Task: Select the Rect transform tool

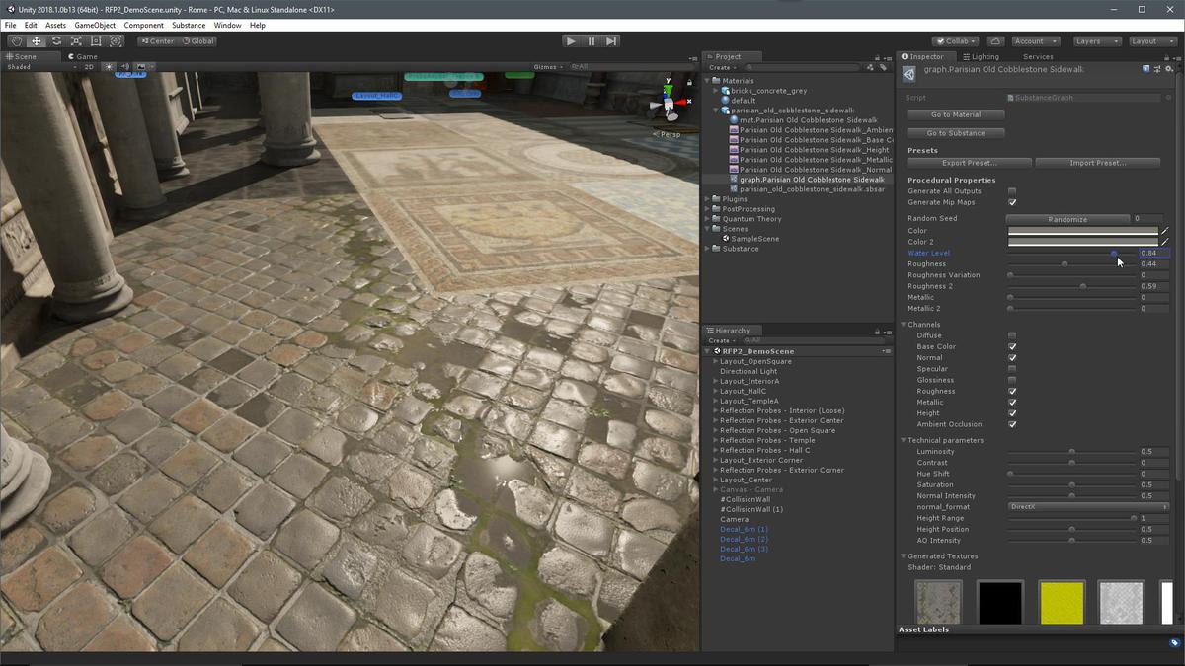Action: point(96,41)
